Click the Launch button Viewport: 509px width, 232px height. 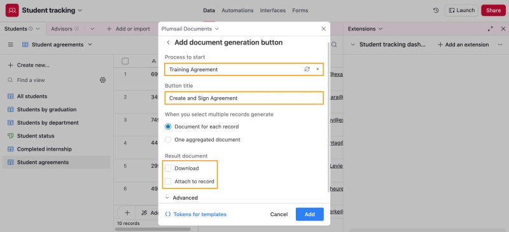461,10
